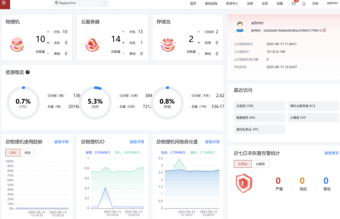The image size is (340, 219).
Task: Click the red shield alarm icon
Action: (243, 183)
